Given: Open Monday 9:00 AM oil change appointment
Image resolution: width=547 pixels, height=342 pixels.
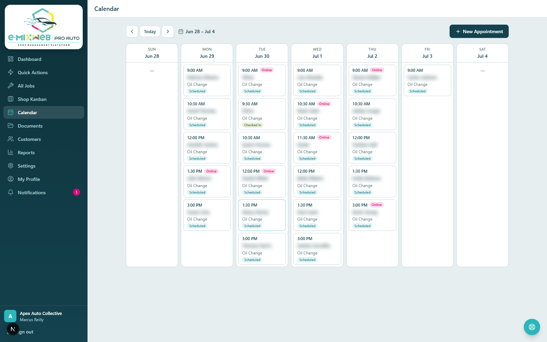Looking at the screenshot, I should (207, 80).
